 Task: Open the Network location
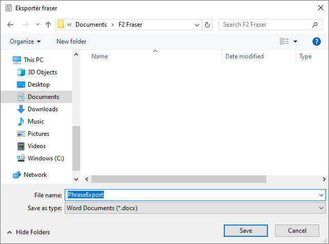[x=35, y=175]
